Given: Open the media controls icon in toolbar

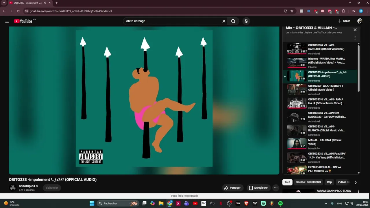Looking at the screenshot, I should [x=354, y=11].
